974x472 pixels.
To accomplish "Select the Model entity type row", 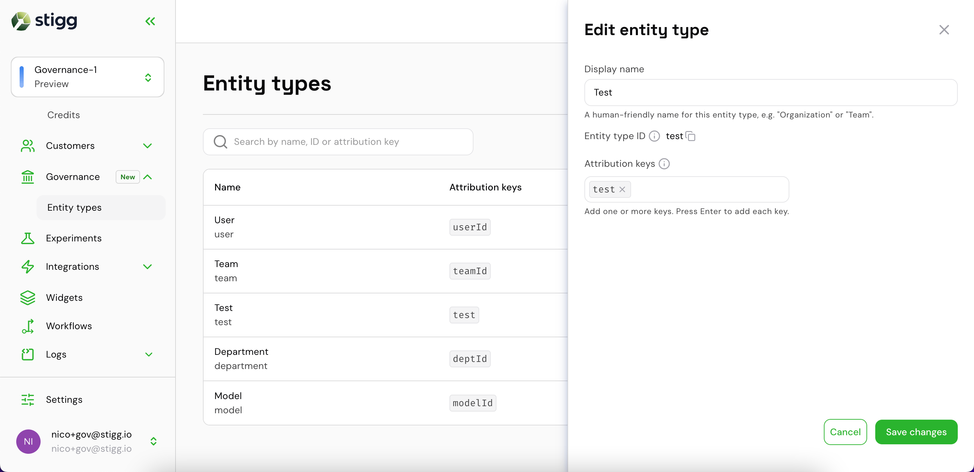I will (x=385, y=403).
